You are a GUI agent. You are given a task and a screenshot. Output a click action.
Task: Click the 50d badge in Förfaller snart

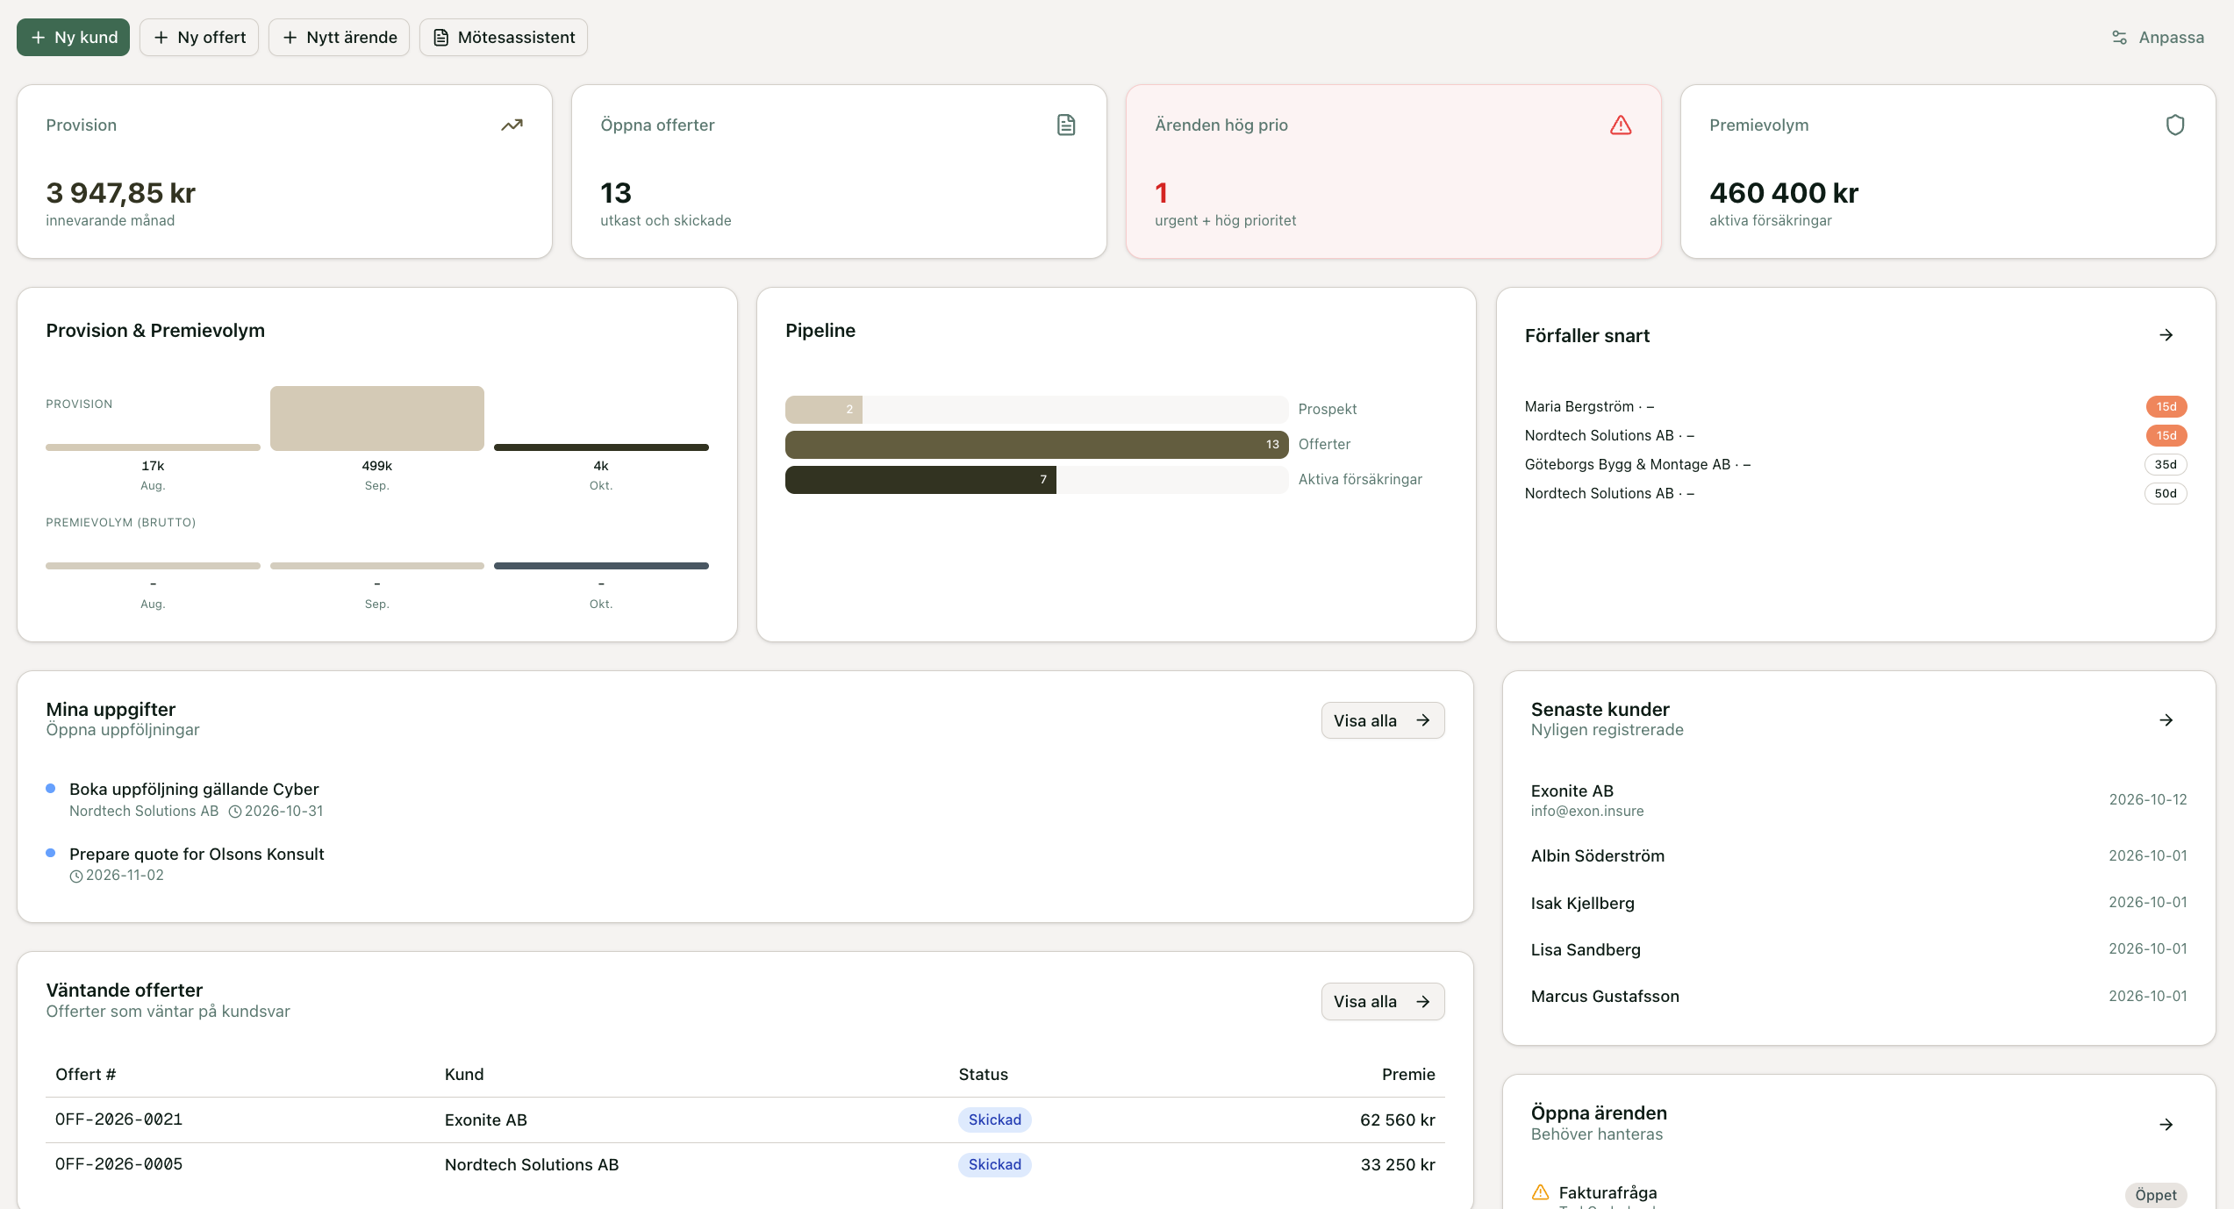[2166, 493]
